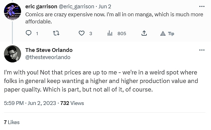The image size is (211, 130).
Task: Click the share icon on eric's tweet
Action: coord(144,33)
